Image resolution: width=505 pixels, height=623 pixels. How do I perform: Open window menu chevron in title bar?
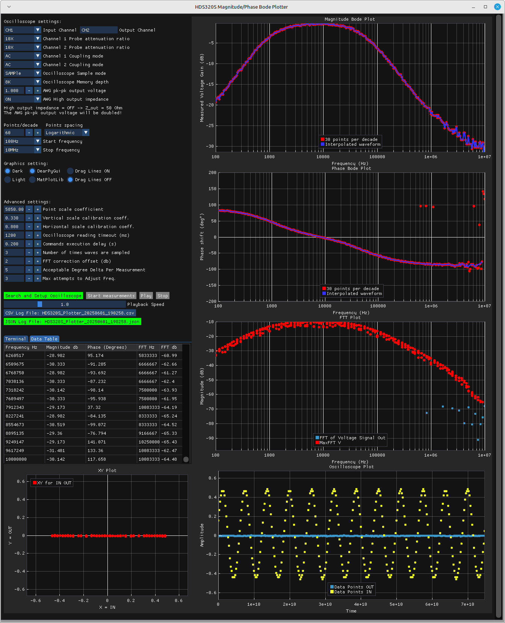[9, 7]
